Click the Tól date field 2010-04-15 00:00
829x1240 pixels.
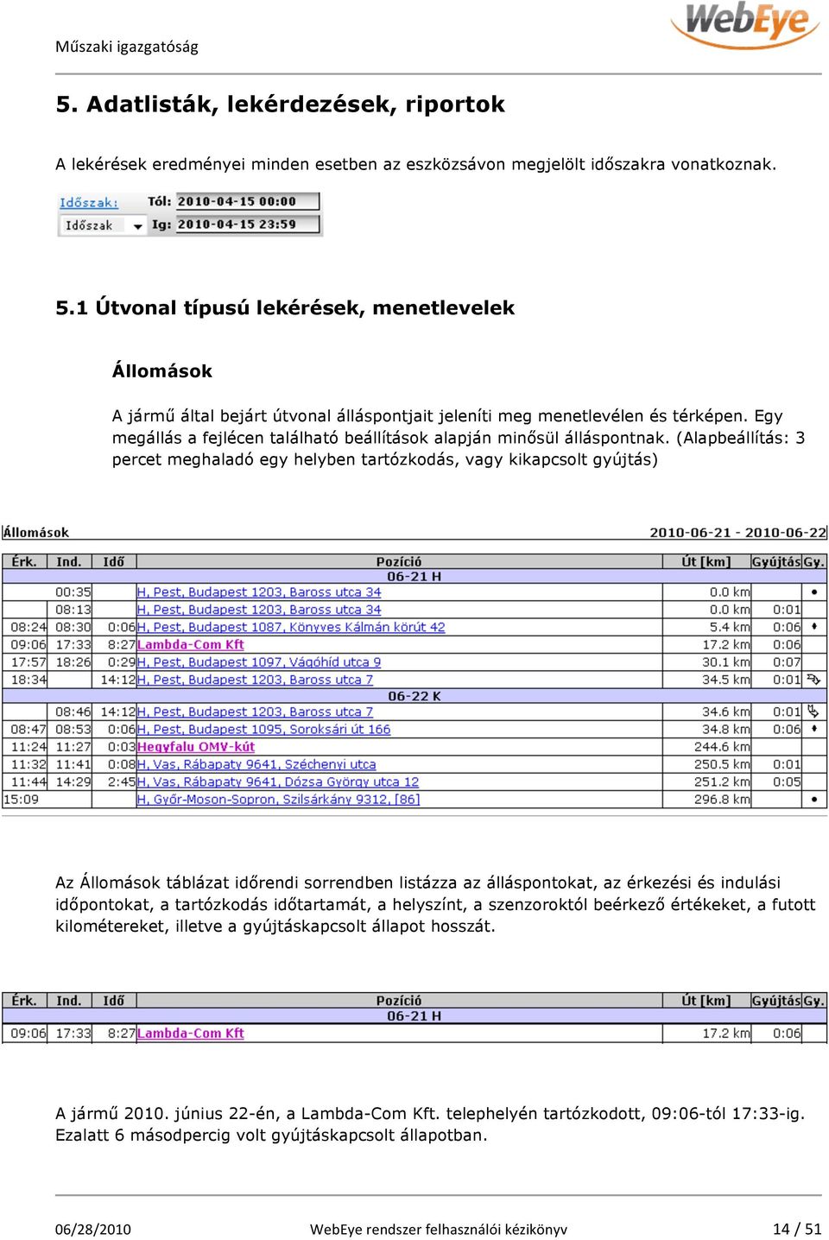pyautogui.click(x=247, y=201)
